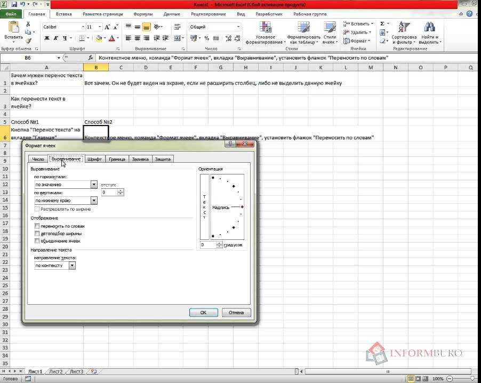Switch to the 'Защита' dialog tab

pyautogui.click(x=163, y=159)
